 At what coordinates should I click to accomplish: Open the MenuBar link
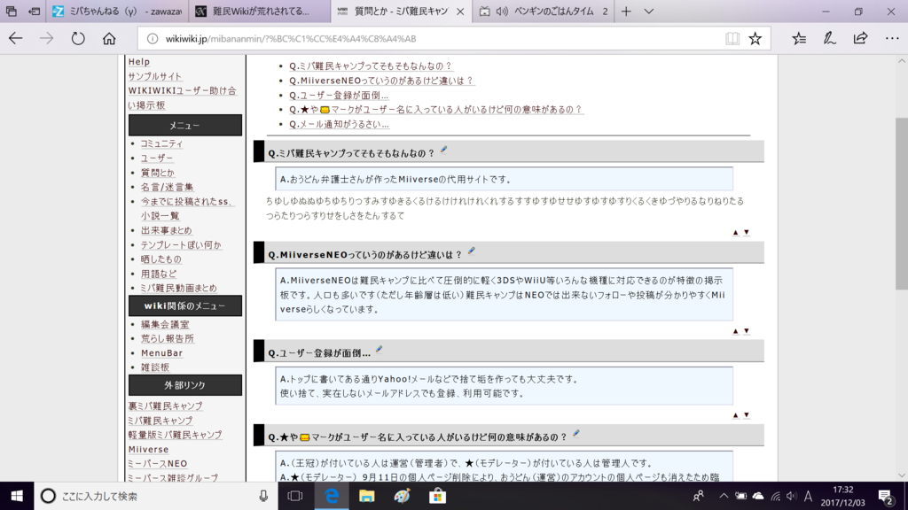pyautogui.click(x=161, y=352)
